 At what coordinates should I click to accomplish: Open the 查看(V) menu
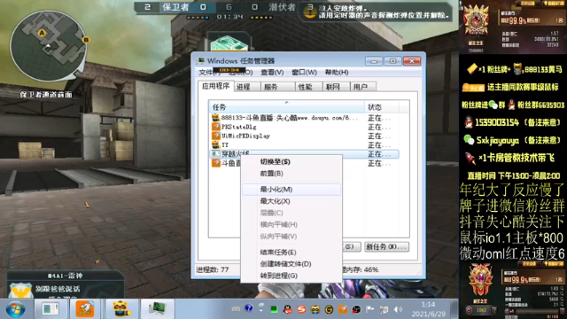click(272, 73)
